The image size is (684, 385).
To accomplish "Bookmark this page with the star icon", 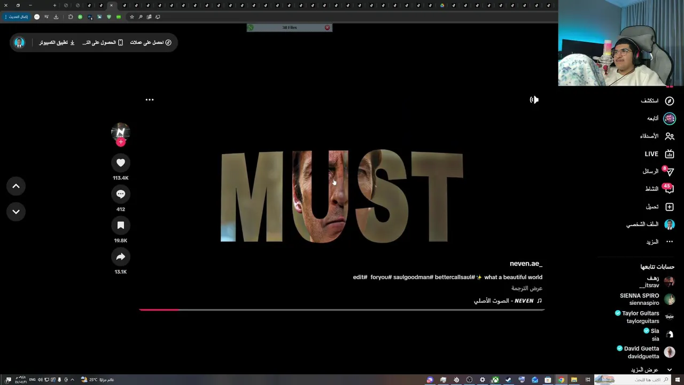I will pos(132,17).
